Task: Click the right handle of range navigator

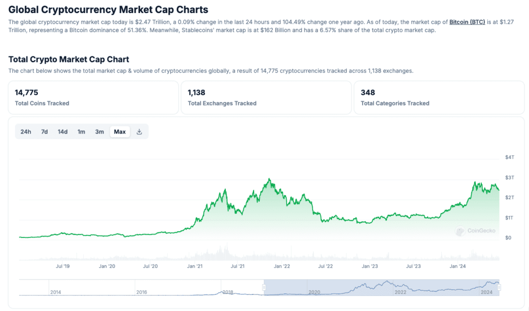Action: click(x=500, y=287)
